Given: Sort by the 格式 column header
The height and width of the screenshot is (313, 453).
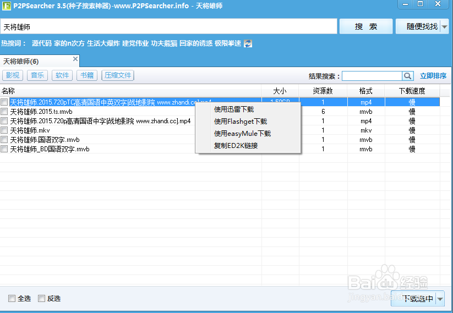Looking at the screenshot, I should click(x=365, y=91).
